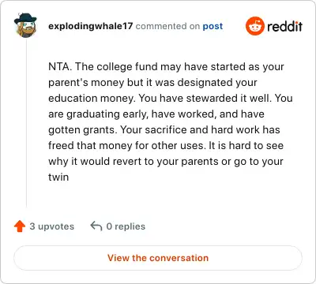
Task: Click the 'gotten grants' text in comment
Action: 82,130
